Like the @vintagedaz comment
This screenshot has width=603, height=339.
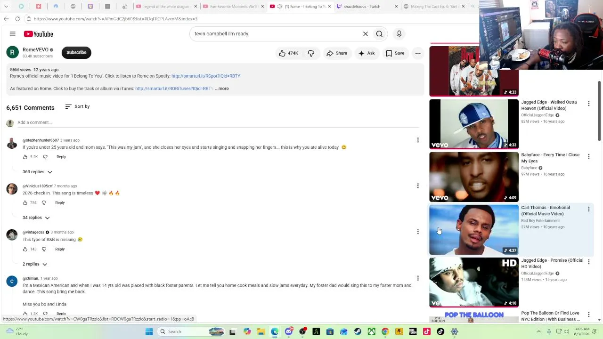tap(25, 249)
